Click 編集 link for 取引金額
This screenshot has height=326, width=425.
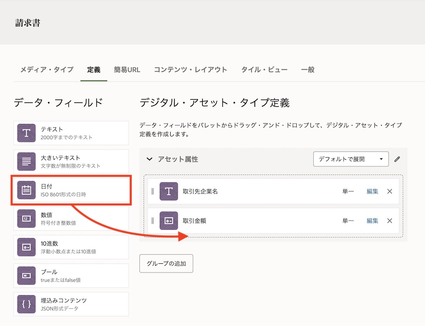tap(372, 221)
